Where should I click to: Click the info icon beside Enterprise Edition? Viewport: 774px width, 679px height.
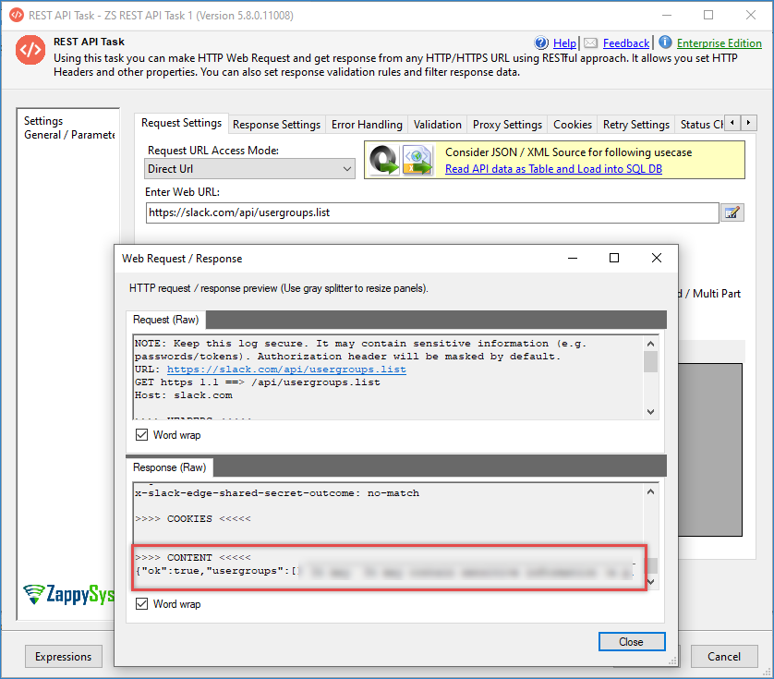(x=665, y=42)
